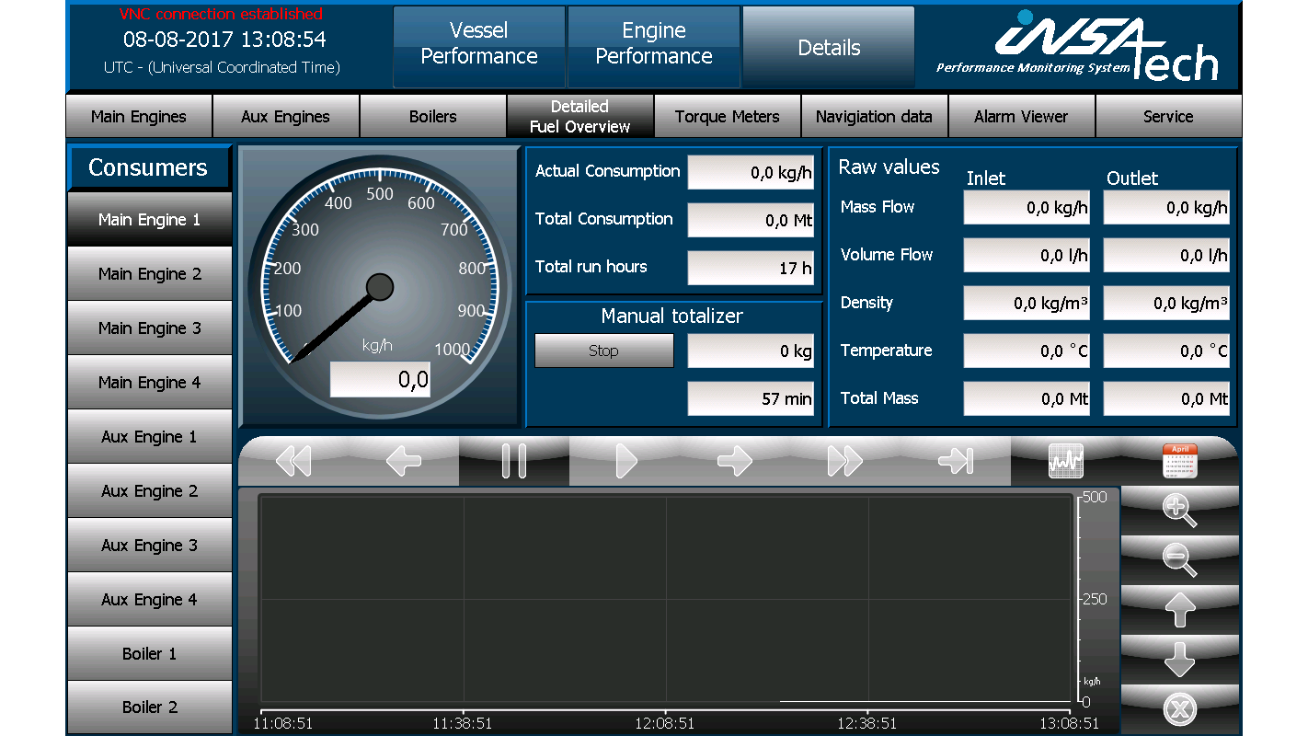Image resolution: width=1308 pixels, height=736 pixels.
Task: Open the Alarm Viewer tab
Action: [x=1021, y=116]
